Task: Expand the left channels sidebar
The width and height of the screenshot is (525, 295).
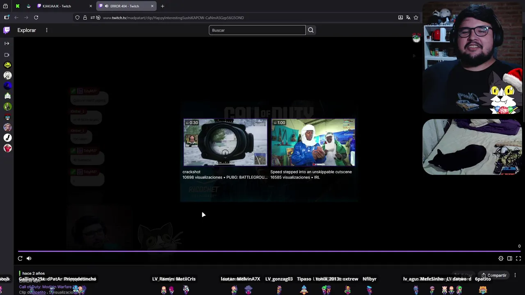Action: (x=7, y=43)
